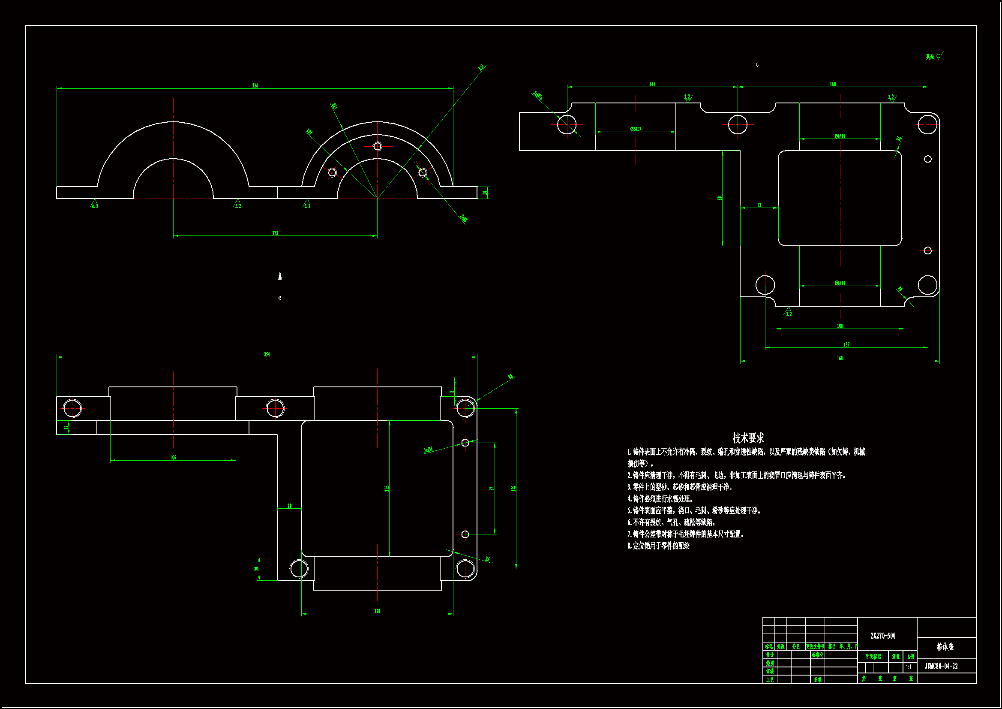
Task: Click the 144 dimension in the C view
Action: [652, 84]
